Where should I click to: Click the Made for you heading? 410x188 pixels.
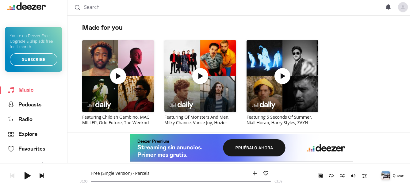(x=102, y=28)
